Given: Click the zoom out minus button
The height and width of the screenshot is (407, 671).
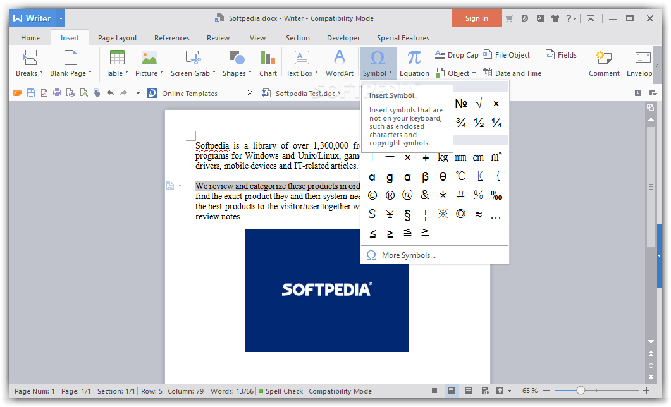Looking at the screenshot, I should click(x=546, y=391).
